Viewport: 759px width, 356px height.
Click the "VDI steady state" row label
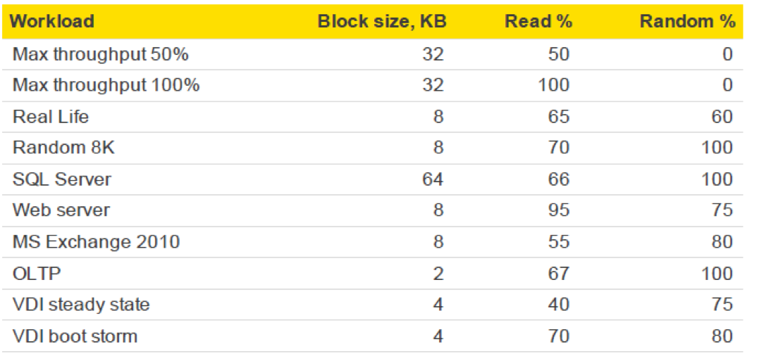click(x=81, y=305)
